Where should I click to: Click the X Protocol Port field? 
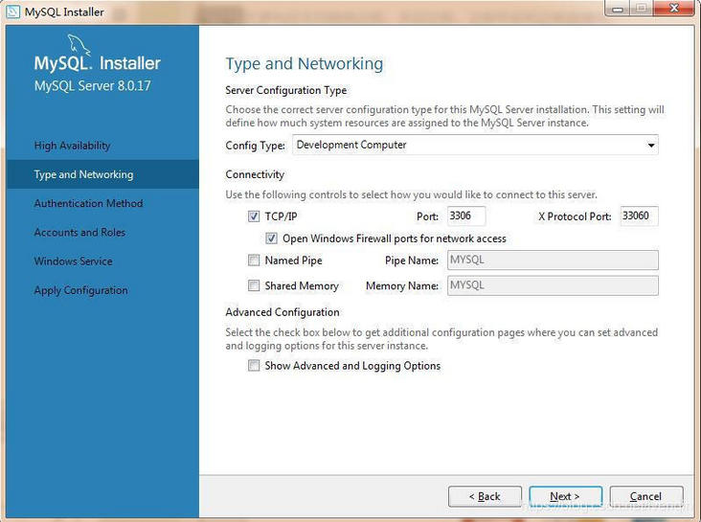639,216
